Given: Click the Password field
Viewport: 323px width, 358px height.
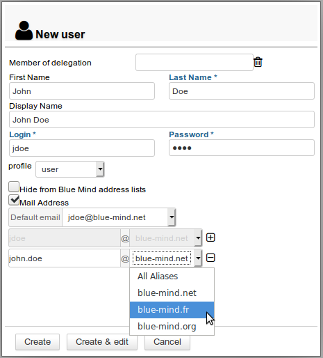Looking at the screenshot, I should coord(242,148).
